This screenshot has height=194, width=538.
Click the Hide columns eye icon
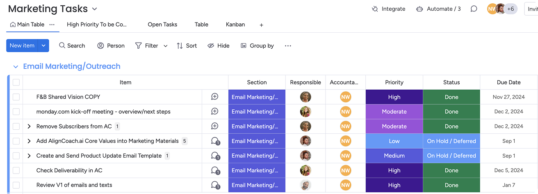coord(211,45)
